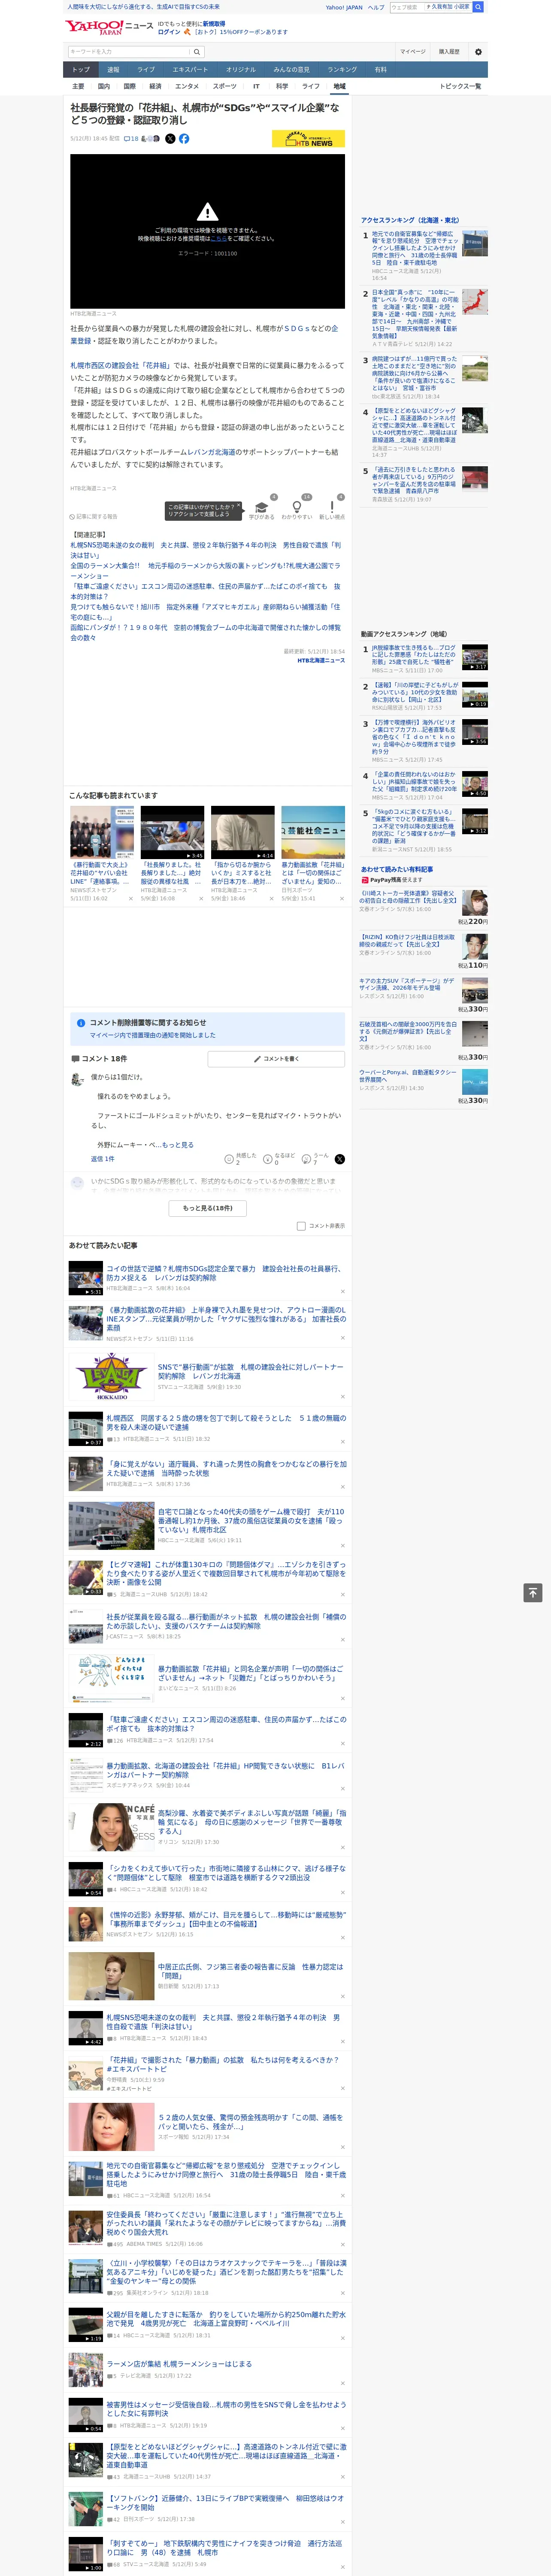Select the トップ navigation tab
551x2576 pixels.
coord(81,70)
